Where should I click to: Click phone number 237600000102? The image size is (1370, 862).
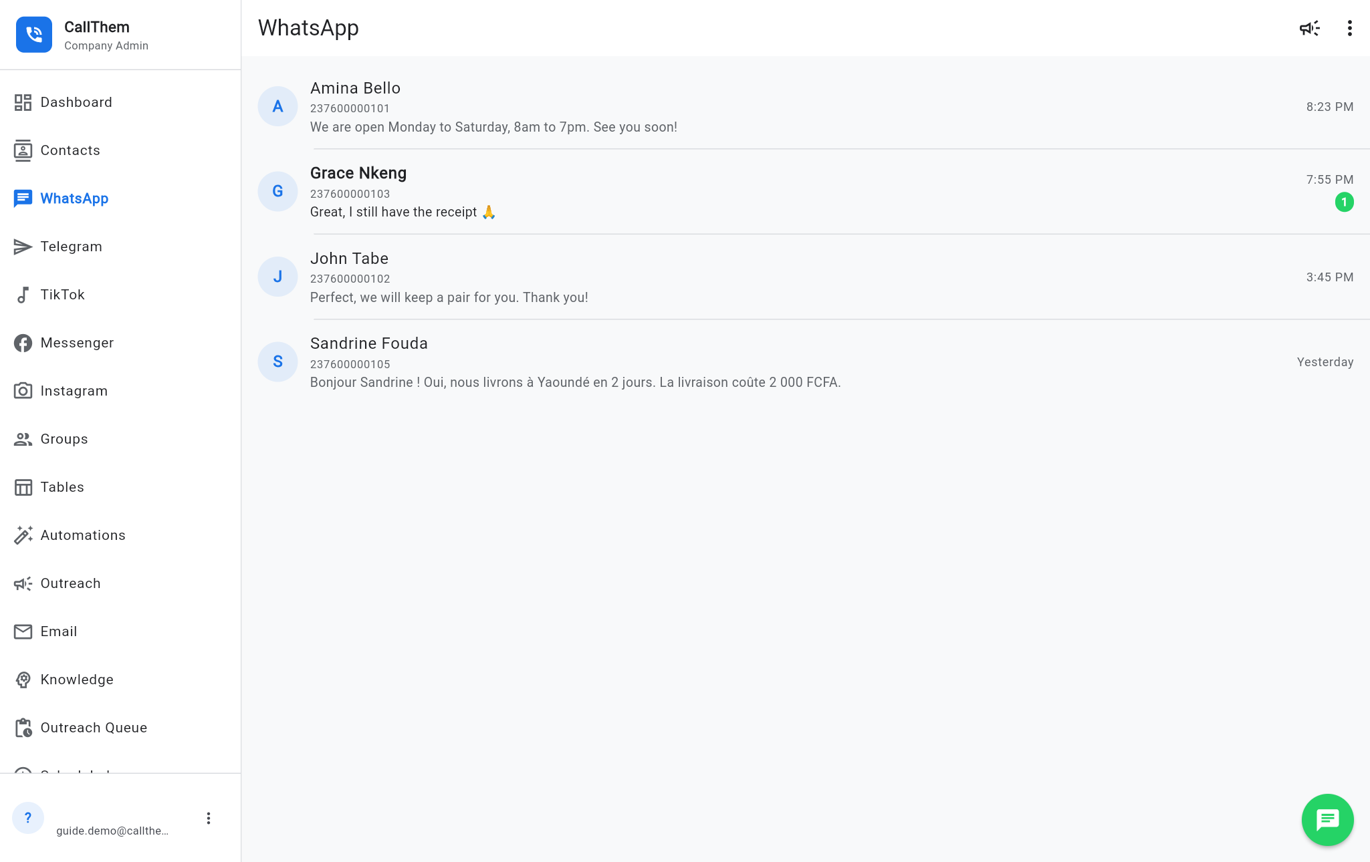click(x=350, y=279)
